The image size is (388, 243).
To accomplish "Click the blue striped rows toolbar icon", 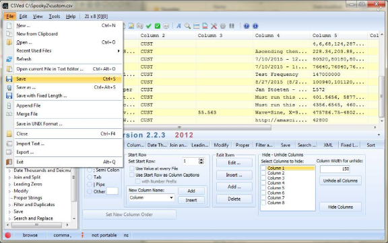I will [197, 26].
